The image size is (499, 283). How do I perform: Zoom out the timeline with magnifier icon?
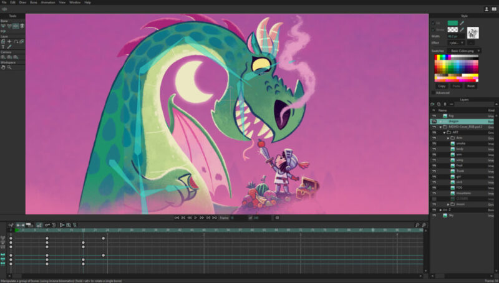point(417,225)
